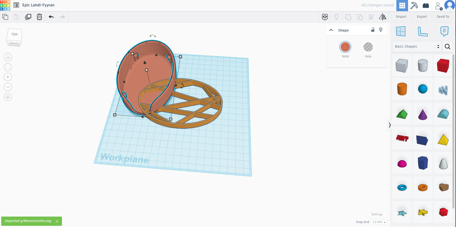
Task: Delete selected shape with trash icon
Action: pyautogui.click(x=39, y=17)
